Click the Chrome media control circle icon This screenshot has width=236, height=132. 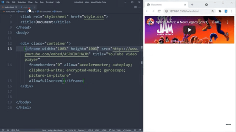click(x=206, y=4)
